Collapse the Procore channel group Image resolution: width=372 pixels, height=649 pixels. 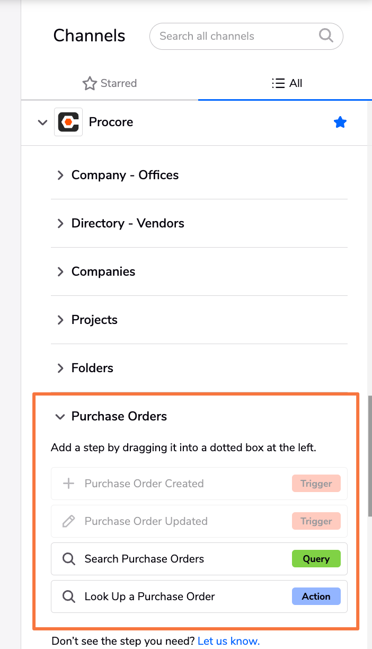pyautogui.click(x=42, y=122)
